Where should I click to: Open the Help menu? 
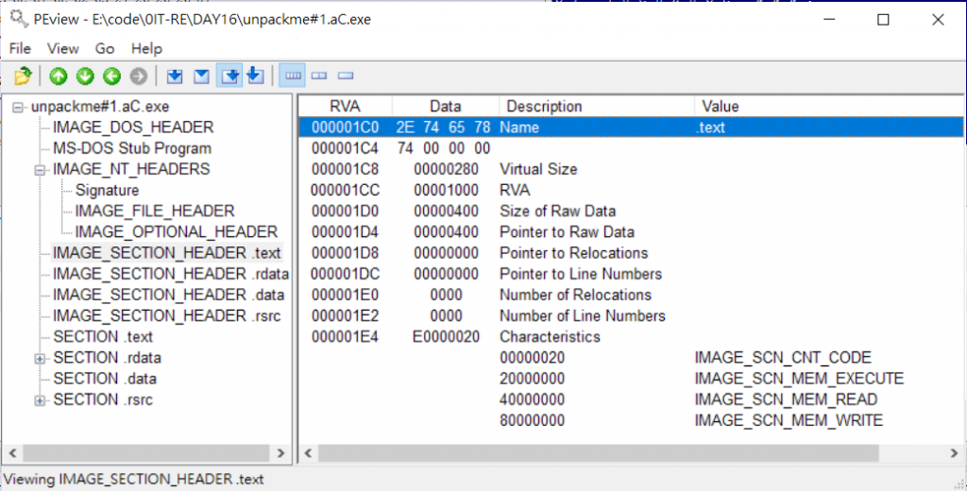(146, 48)
